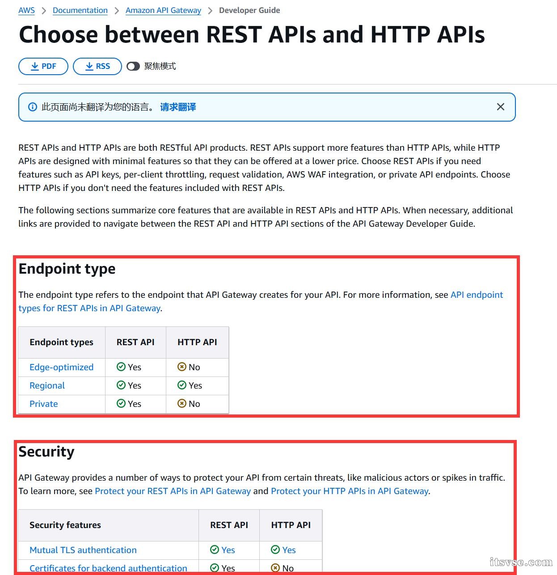Open the Private endpoint link
The image size is (557, 575).
pos(43,404)
